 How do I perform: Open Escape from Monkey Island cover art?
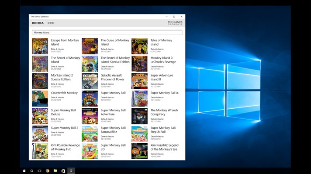(40, 46)
